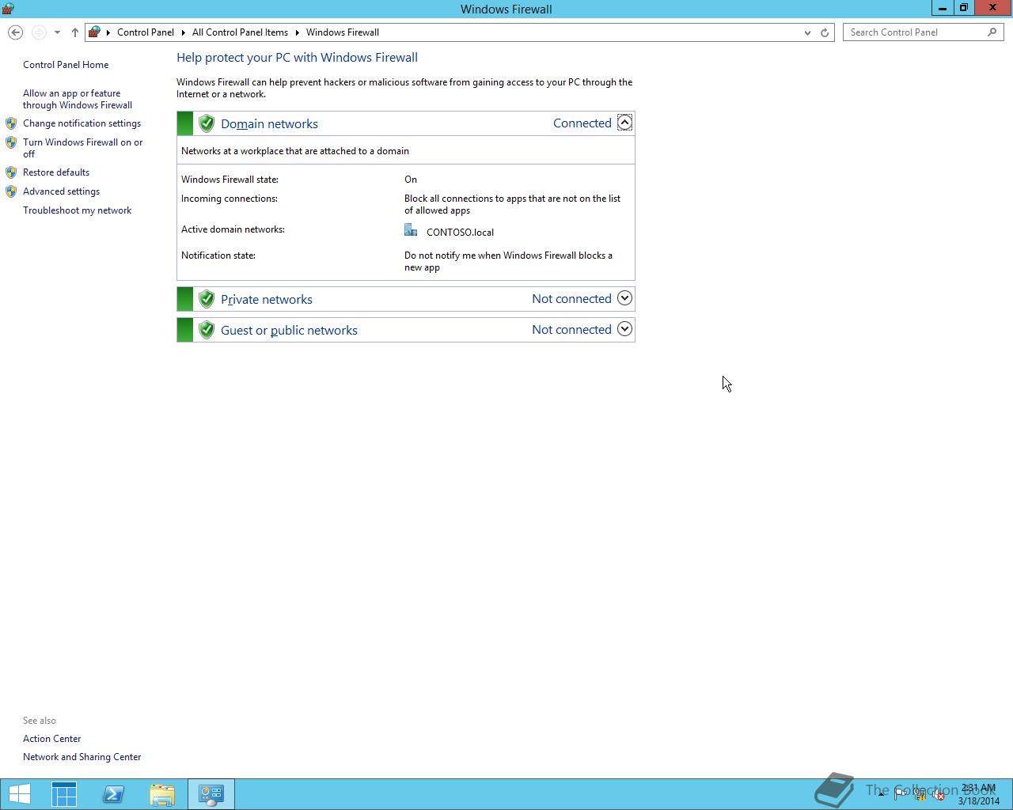
Task: Open the address bar history dropdown
Action: 807,32
